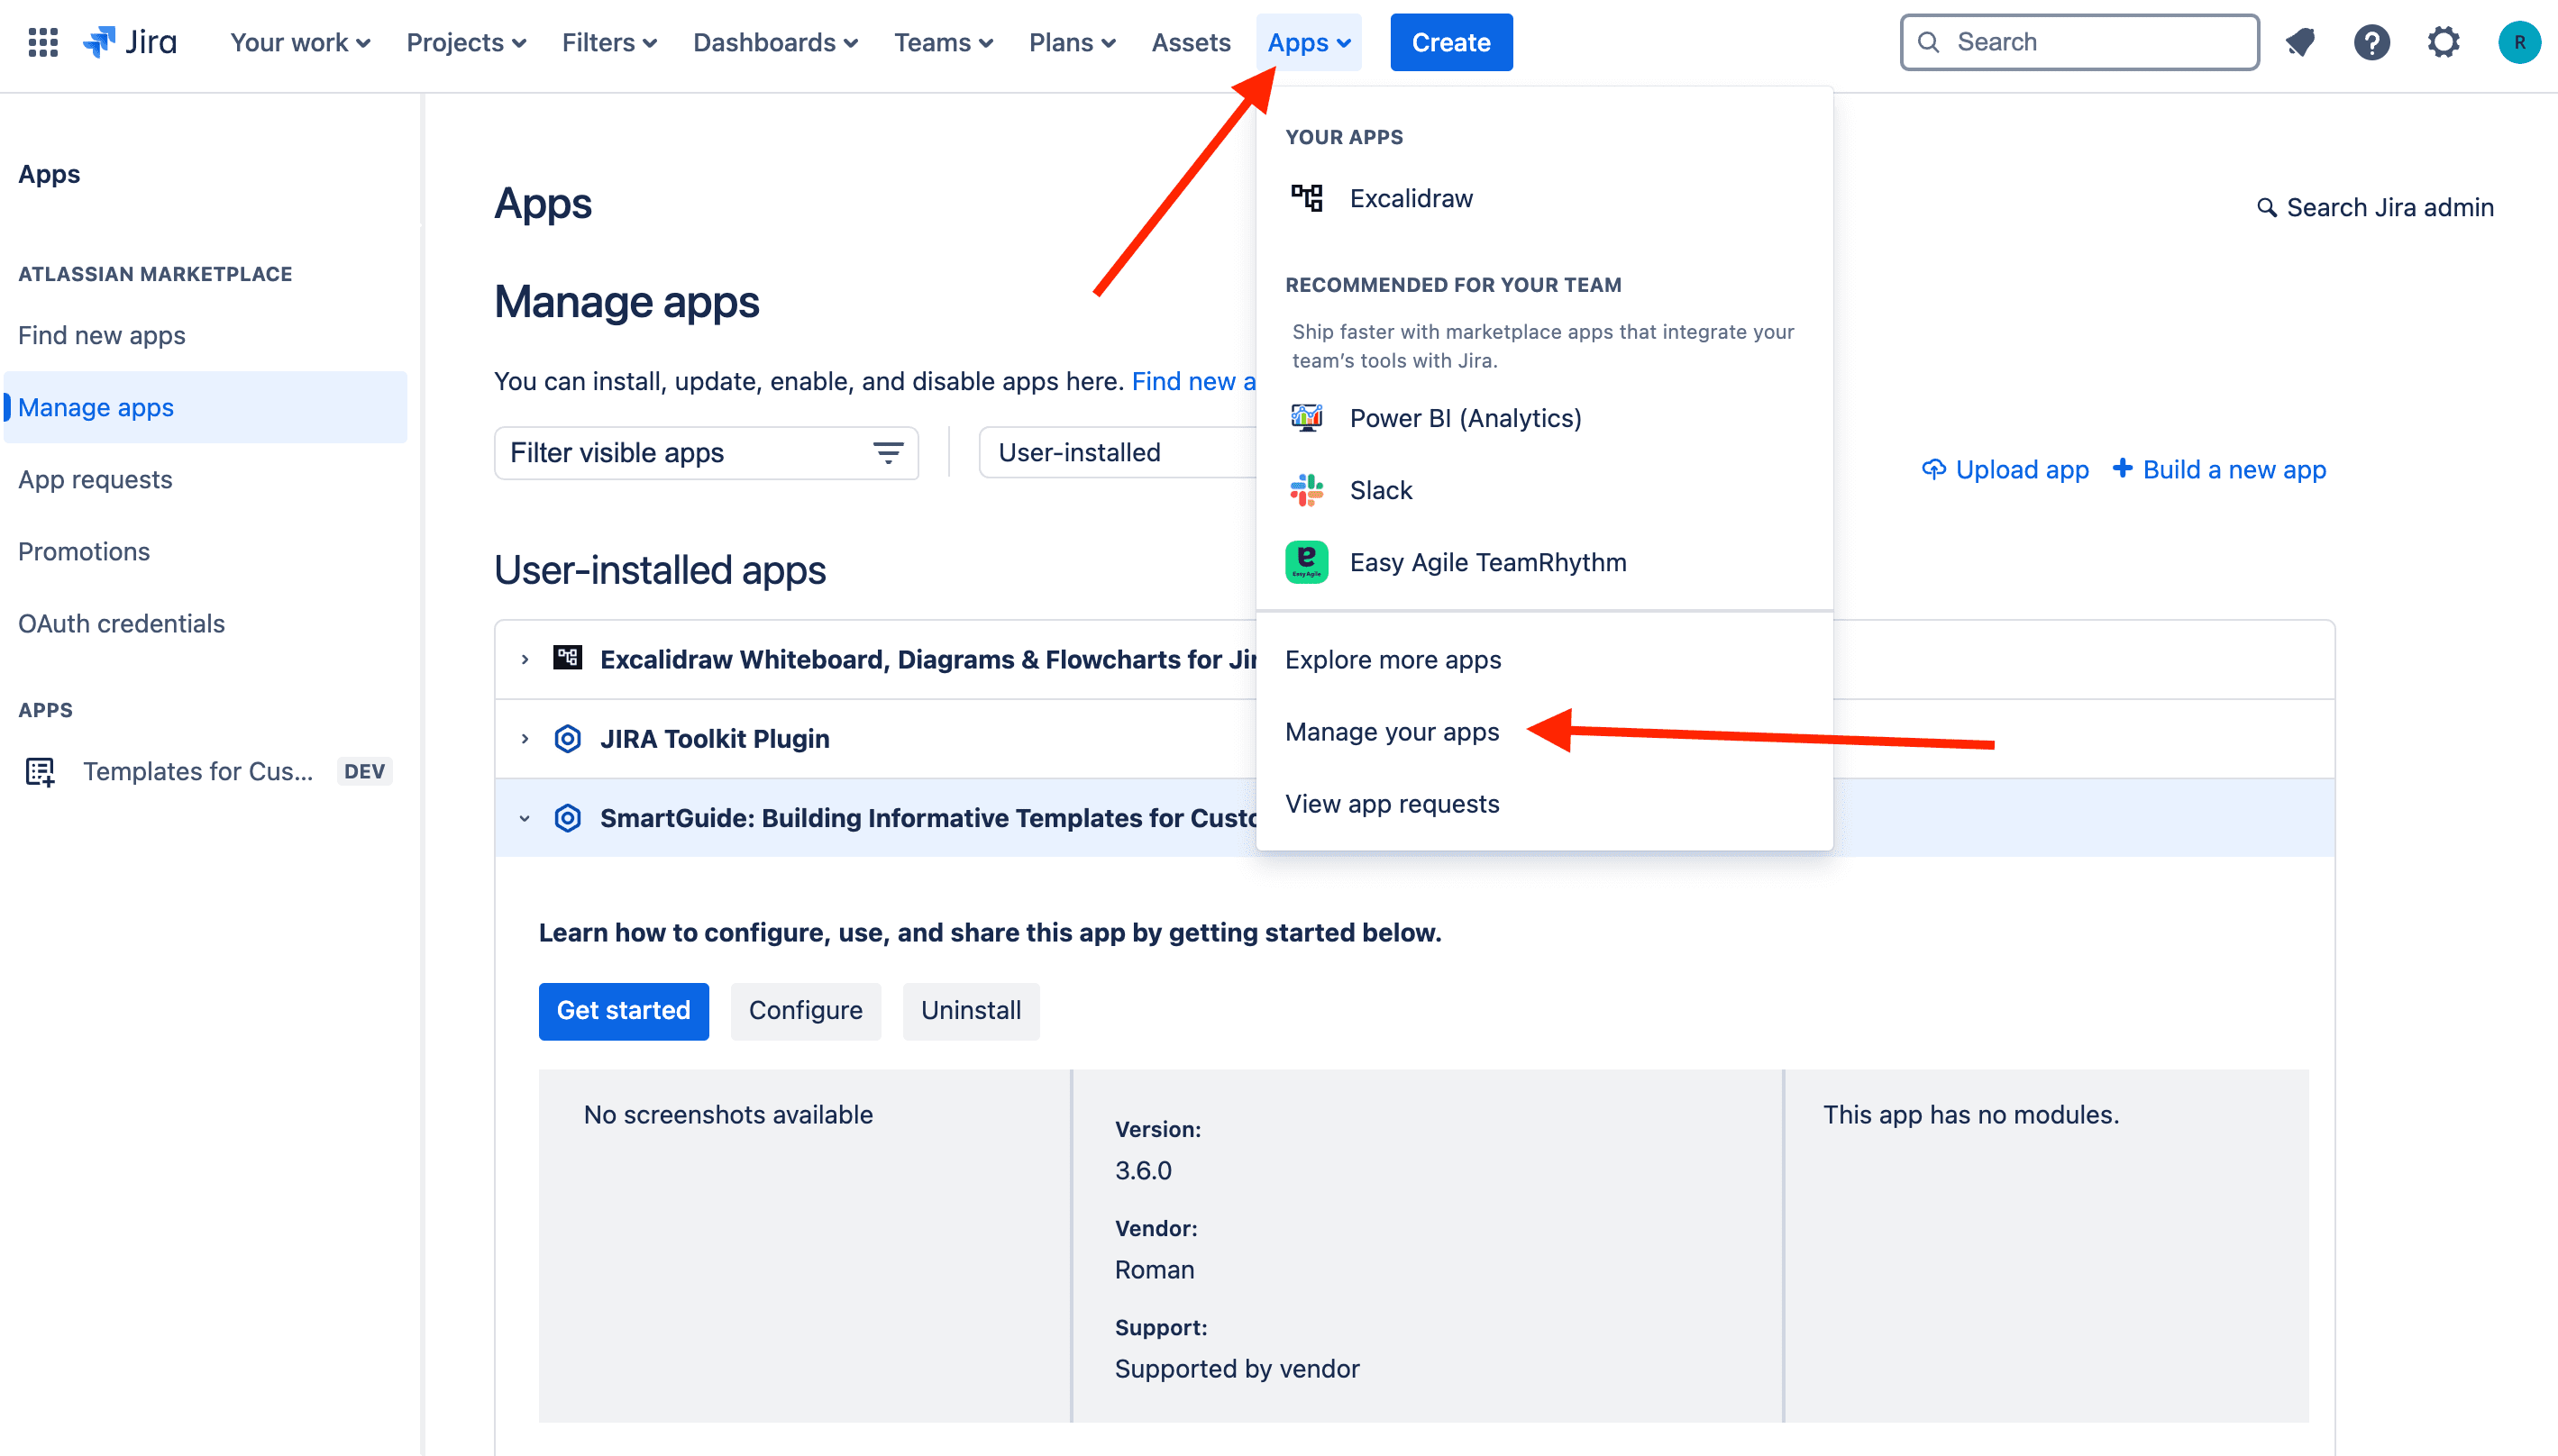This screenshot has width=2558, height=1456.
Task: Open the notifications bell icon
Action: tap(2300, 42)
